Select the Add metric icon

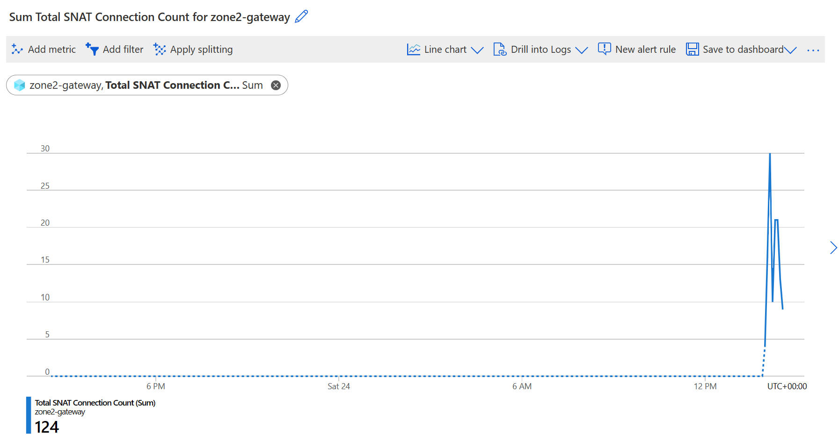coord(16,49)
